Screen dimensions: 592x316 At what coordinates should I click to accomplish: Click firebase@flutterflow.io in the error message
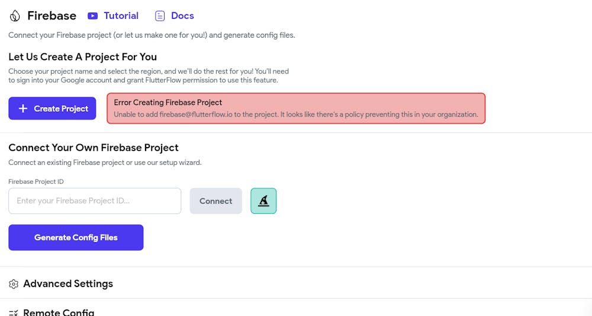tap(196, 115)
